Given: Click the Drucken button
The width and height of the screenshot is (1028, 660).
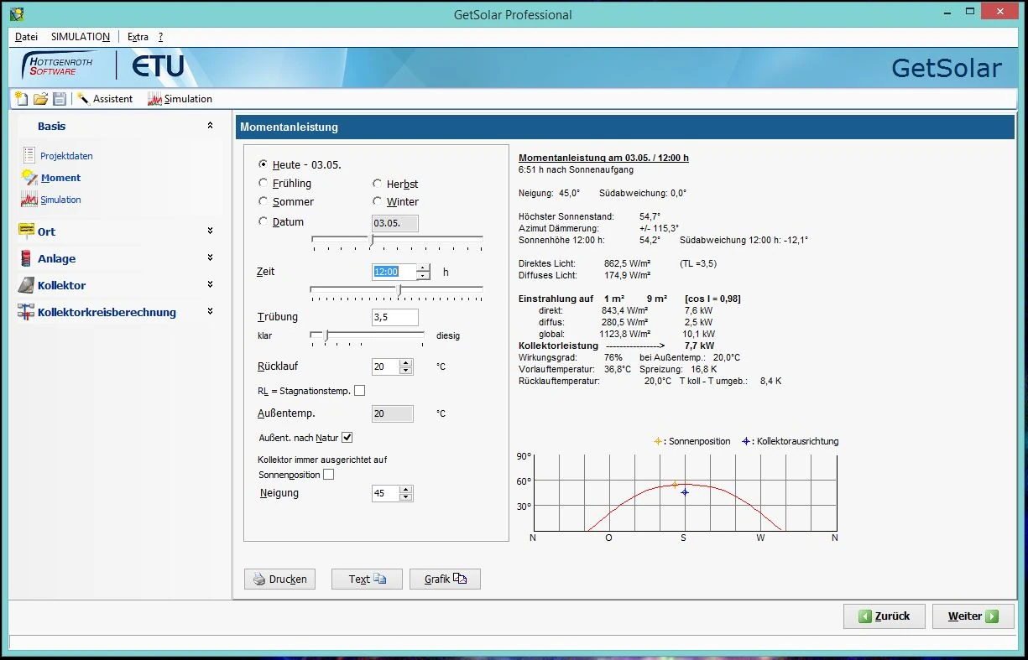Looking at the screenshot, I should [x=279, y=579].
